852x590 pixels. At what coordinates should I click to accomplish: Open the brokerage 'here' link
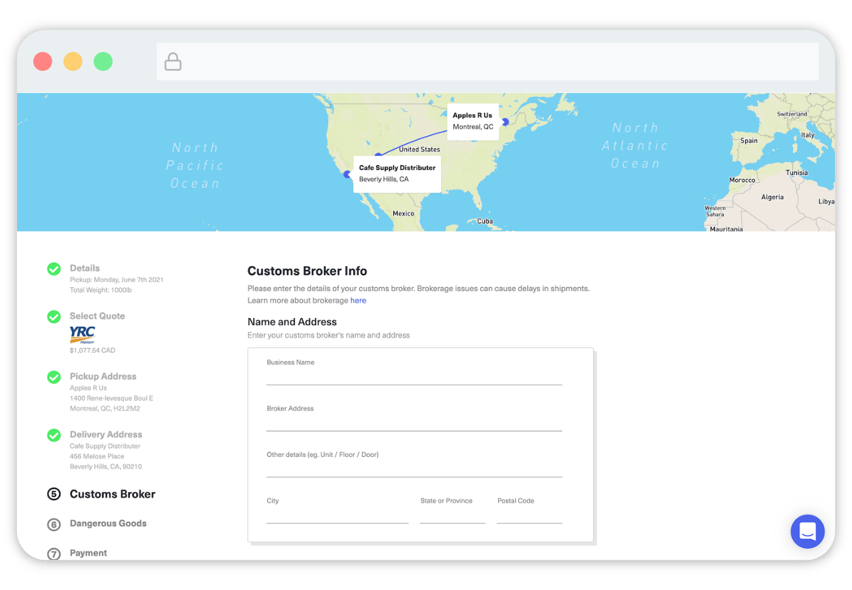pos(358,301)
